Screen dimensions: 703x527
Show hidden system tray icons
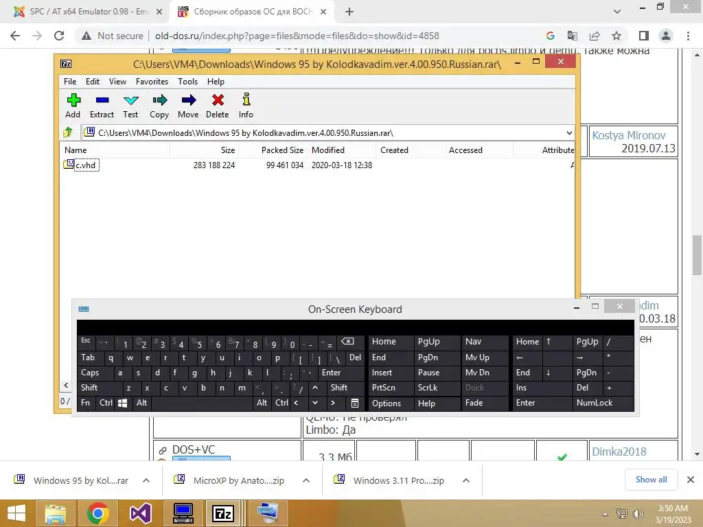[605, 514]
